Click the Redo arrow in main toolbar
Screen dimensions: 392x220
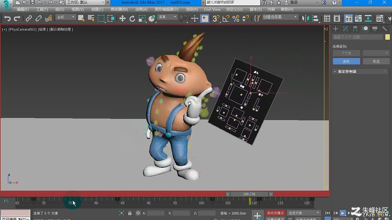(17, 19)
